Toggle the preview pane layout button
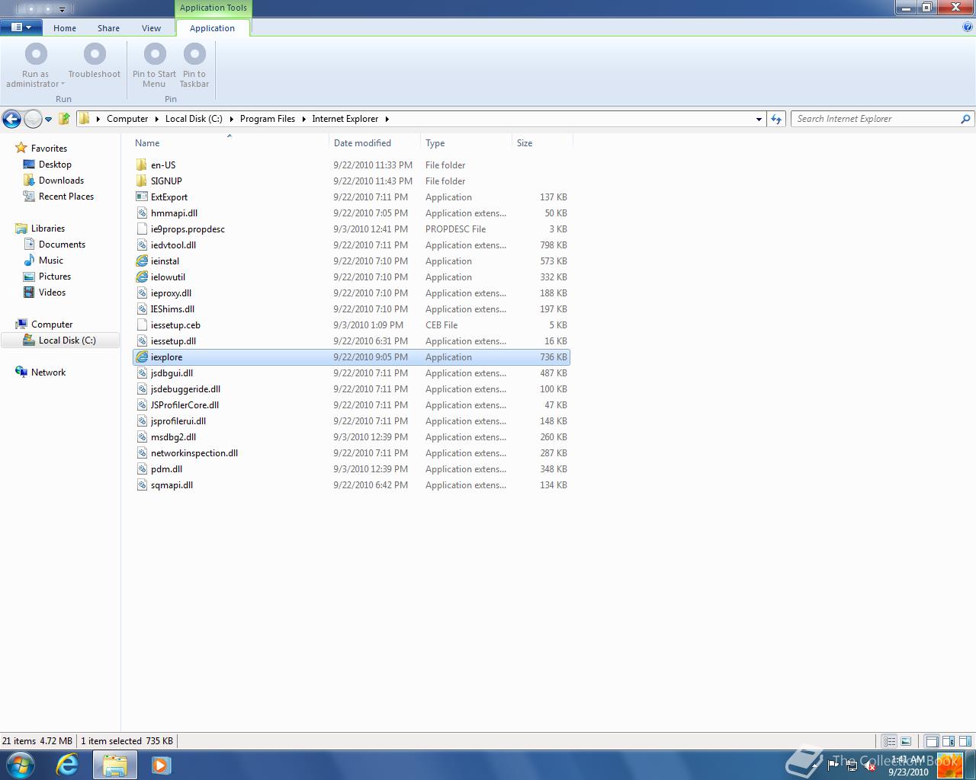The image size is (976, 780). 965,741
